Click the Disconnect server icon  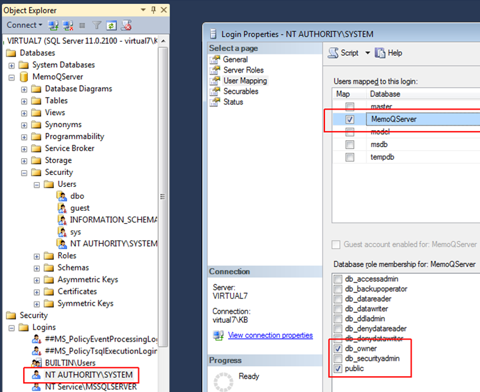[67, 25]
